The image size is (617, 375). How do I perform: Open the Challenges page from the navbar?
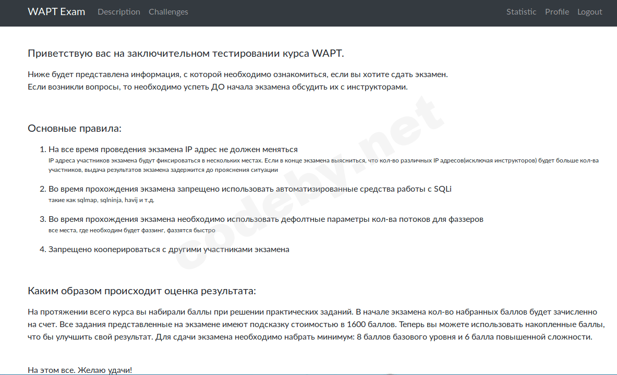168,11
